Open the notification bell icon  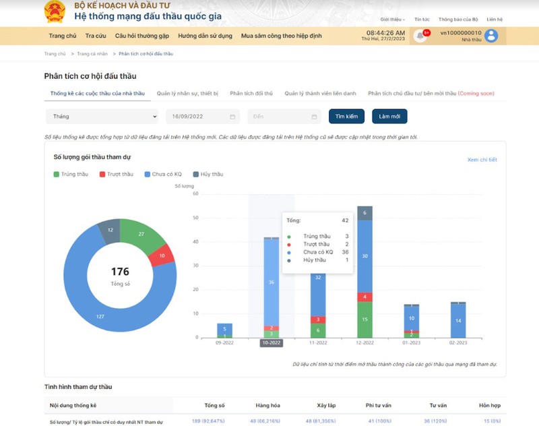click(420, 36)
